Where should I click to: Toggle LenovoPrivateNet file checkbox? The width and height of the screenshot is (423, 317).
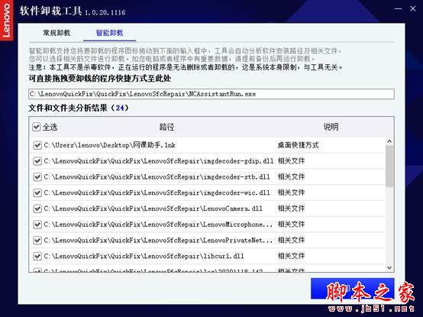[x=37, y=241]
